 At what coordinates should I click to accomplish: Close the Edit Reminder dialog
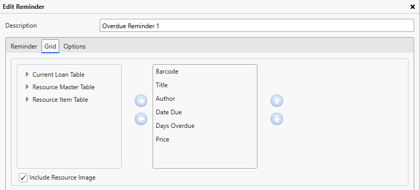pyautogui.click(x=413, y=7)
